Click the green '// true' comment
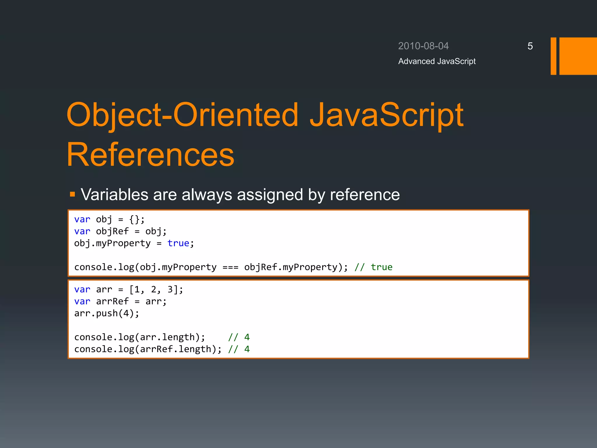Viewport: 597px width, 448px height. click(x=373, y=267)
